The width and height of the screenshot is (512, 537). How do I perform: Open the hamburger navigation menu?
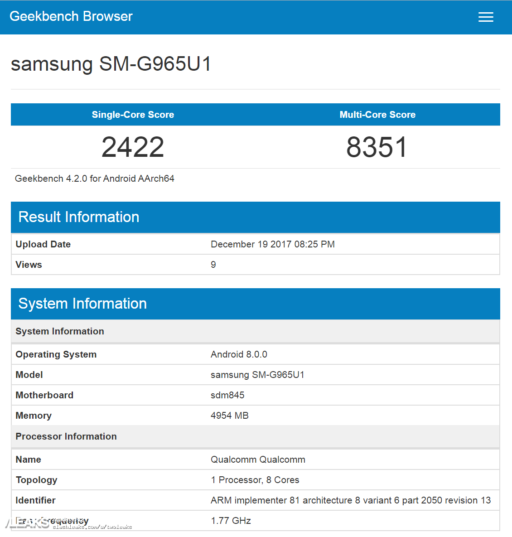(486, 17)
